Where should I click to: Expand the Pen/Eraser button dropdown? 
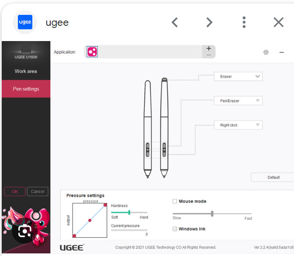238,101
